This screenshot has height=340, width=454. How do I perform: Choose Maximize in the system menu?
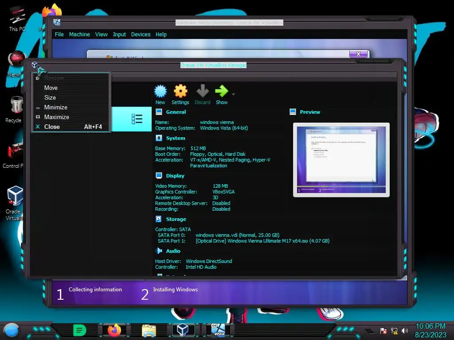click(71, 117)
